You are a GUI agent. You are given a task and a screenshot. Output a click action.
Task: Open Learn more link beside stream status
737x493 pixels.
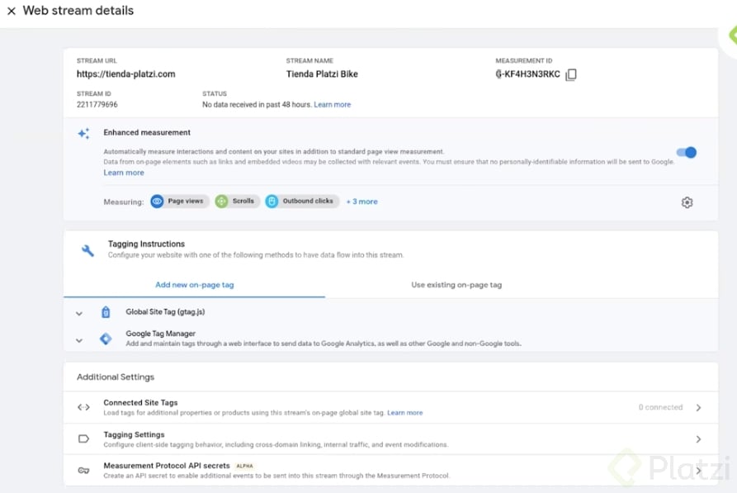point(332,105)
